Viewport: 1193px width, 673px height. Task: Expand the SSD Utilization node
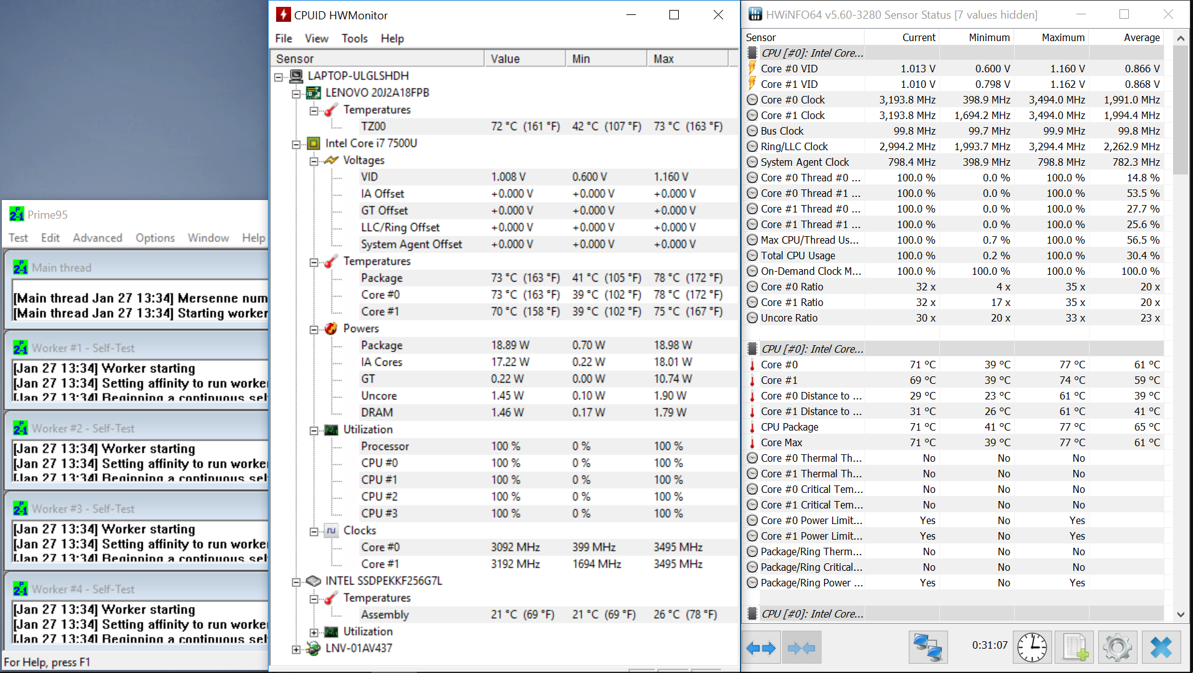(x=314, y=632)
